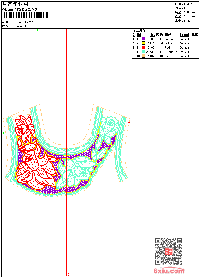The image size is (200, 277).
Task: Click the barcode under Wilcom title
Action: pyautogui.click(x=25, y=15)
